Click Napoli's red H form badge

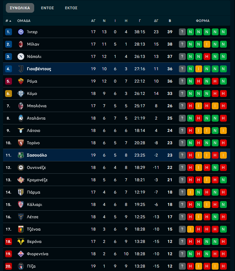[x=207, y=57]
